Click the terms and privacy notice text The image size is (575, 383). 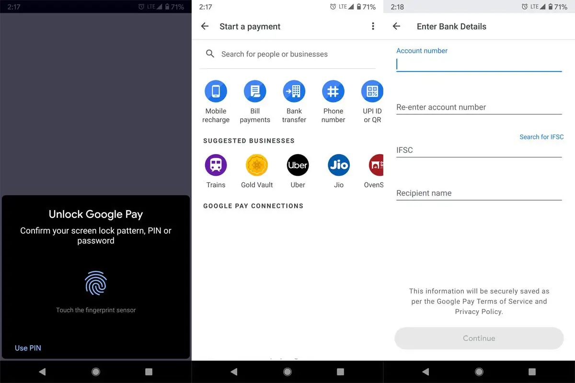click(479, 301)
